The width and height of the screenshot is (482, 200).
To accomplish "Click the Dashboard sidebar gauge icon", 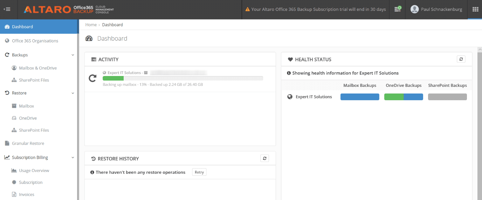I will pos(7,27).
